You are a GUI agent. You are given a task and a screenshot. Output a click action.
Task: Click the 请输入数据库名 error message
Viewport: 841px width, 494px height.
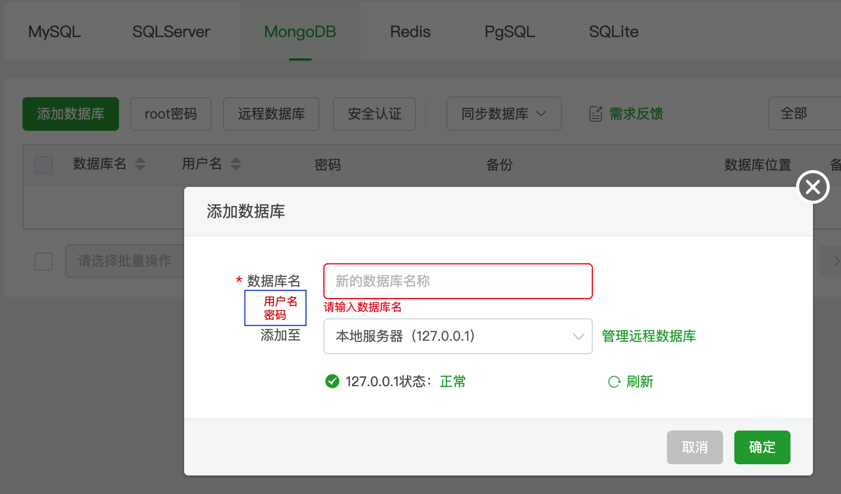pos(363,307)
